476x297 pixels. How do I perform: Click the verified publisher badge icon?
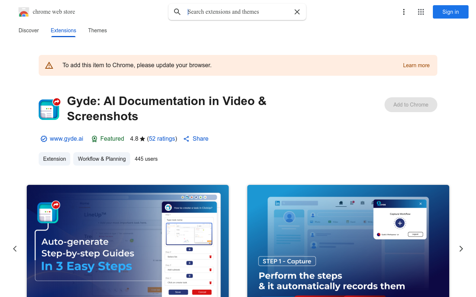[44, 139]
